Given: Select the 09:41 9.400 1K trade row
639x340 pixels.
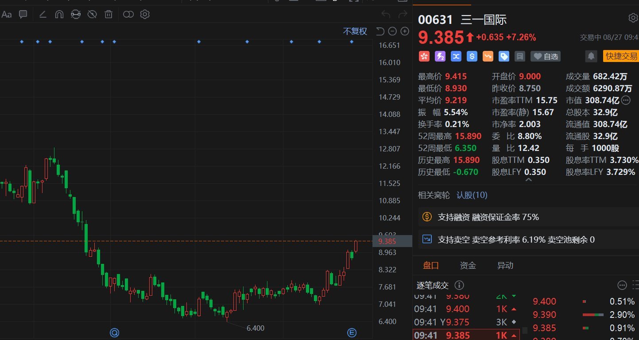Looking at the screenshot, I should tap(467, 309).
